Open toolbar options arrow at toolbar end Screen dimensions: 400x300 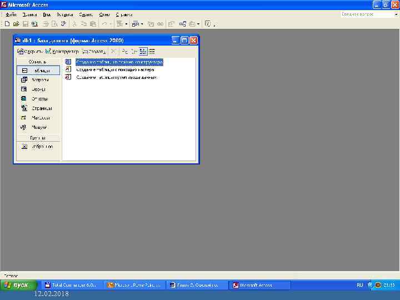pos(215,24)
